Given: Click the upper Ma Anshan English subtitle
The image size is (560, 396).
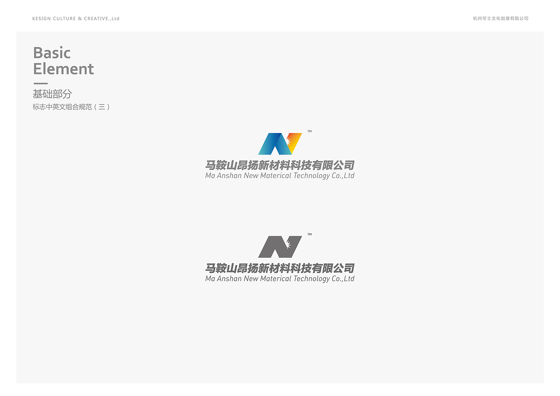Looking at the screenshot, I should (x=280, y=175).
